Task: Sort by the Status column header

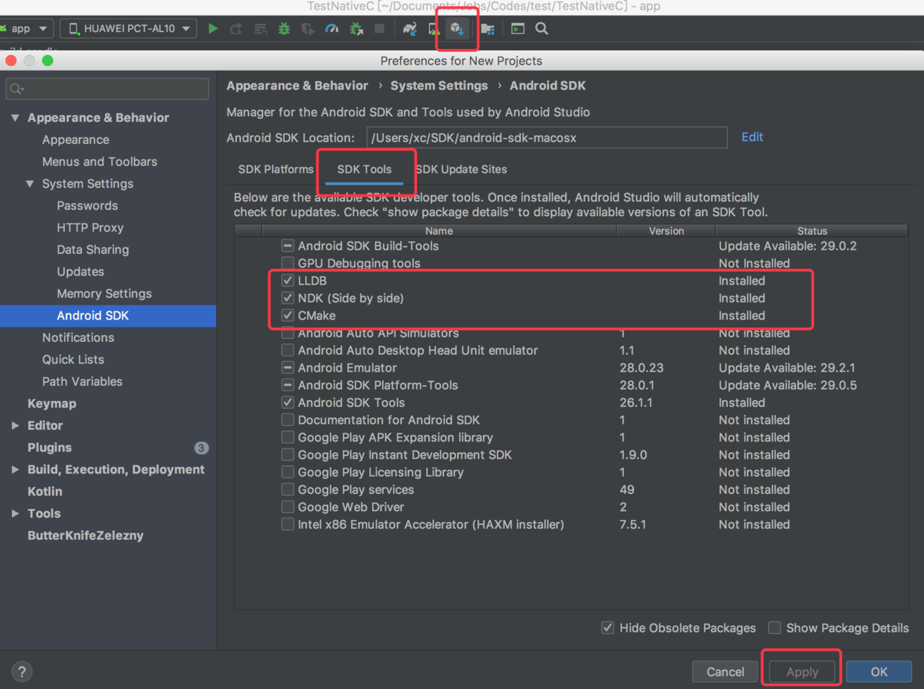Action: (812, 231)
